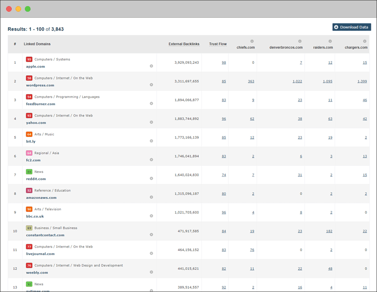377x292 pixels.
Task: Click chiefs.com count 76 for livejournal.com
Action: pos(252,250)
